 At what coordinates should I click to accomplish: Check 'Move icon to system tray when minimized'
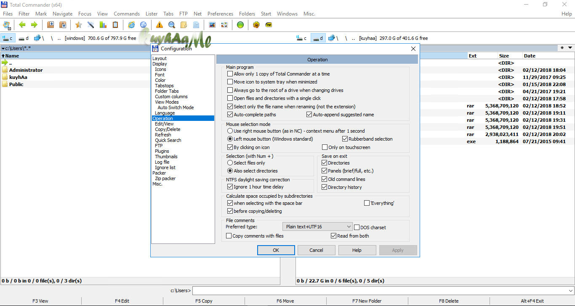pos(230,82)
